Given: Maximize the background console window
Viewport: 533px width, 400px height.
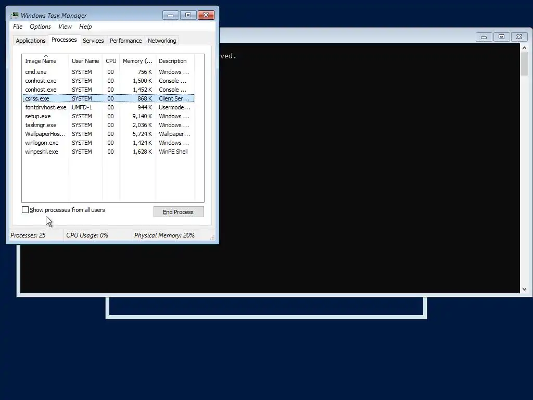Looking at the screenshot, I should (501, 37).
